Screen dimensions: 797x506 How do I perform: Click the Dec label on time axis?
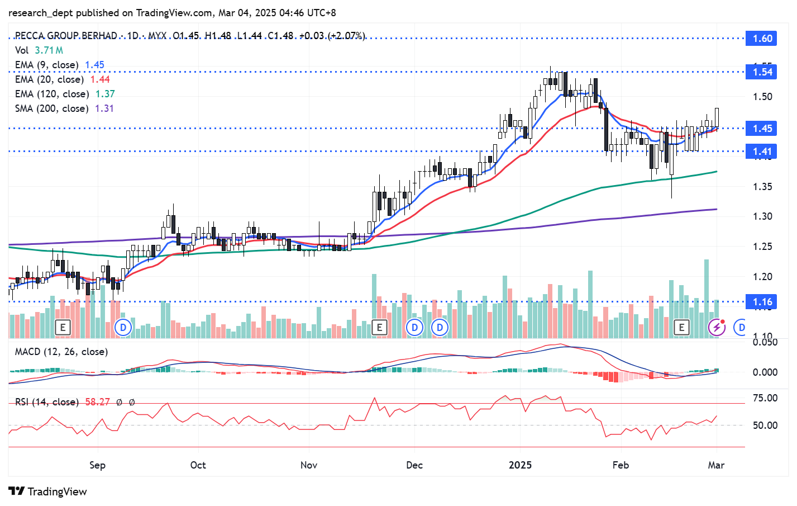(414, 465)
